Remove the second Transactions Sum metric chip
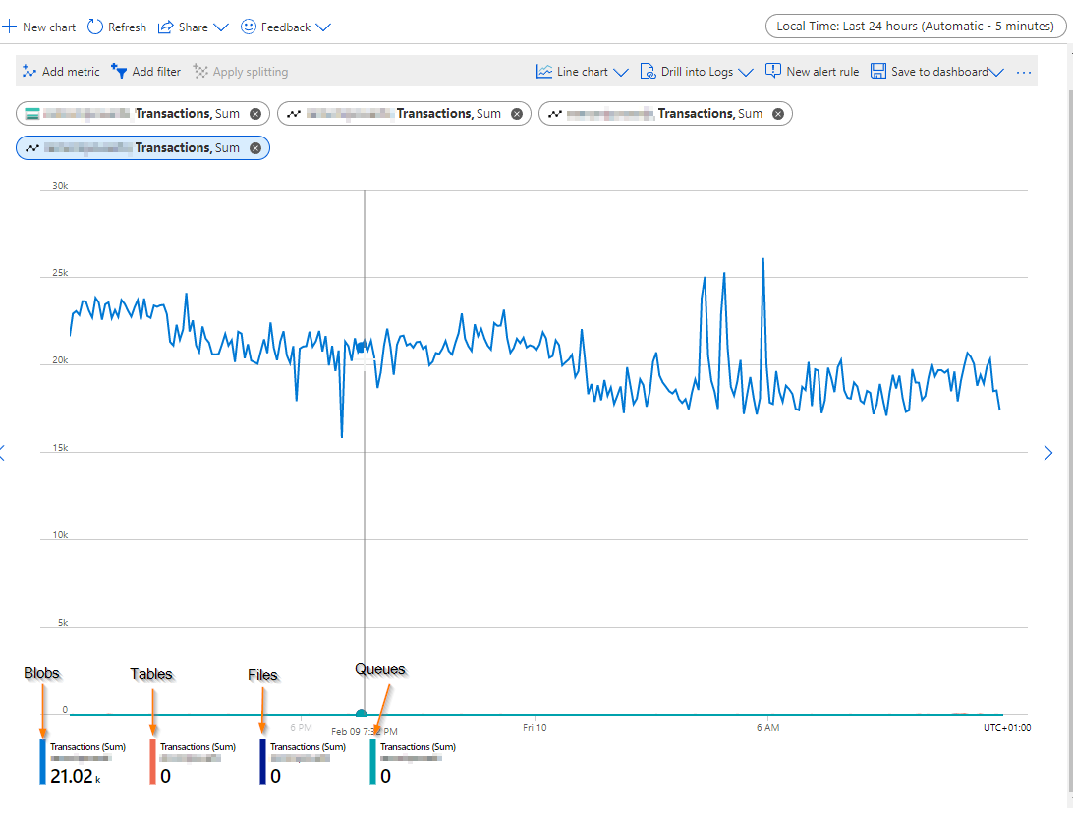The width and height of the screenshot is (1073, 820). pos(517,114)
